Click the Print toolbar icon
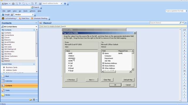The image size is (188, 105). point(13,3)
